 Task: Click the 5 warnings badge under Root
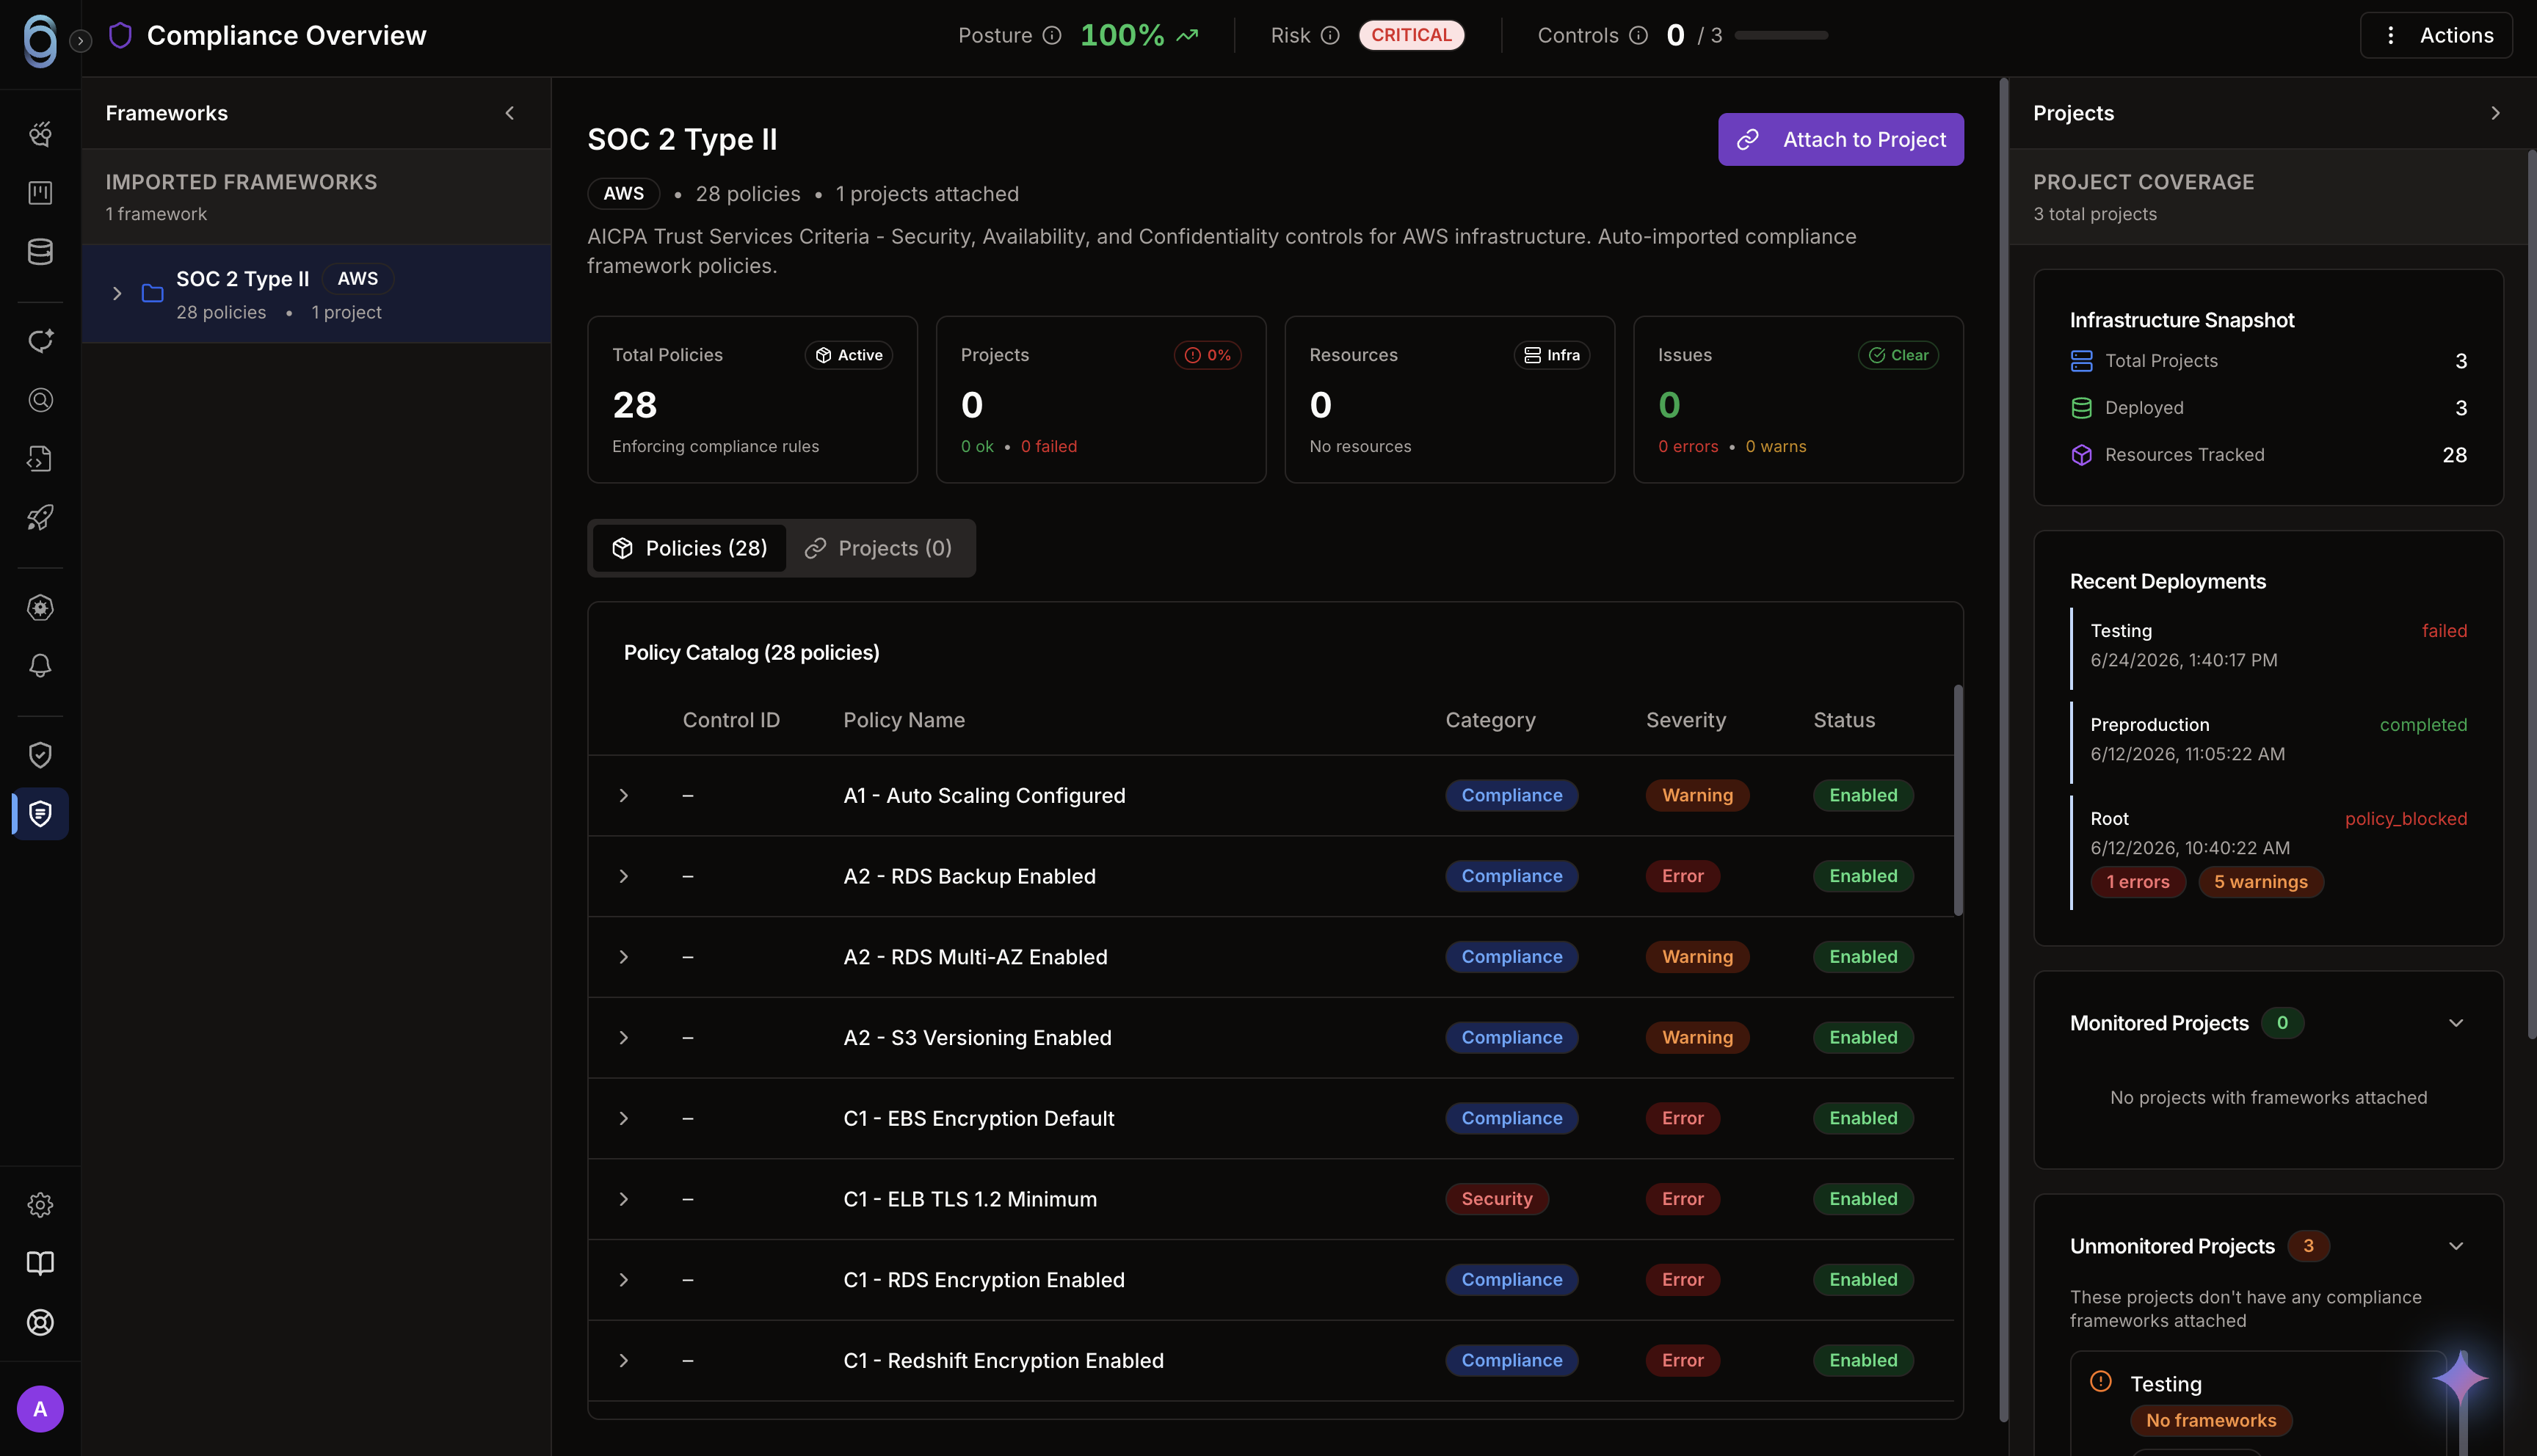(x=2260, y=882)
